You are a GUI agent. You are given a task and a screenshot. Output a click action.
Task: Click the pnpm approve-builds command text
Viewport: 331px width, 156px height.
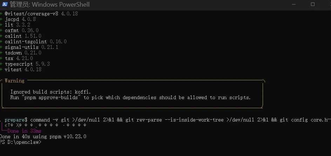coord(58,98)
